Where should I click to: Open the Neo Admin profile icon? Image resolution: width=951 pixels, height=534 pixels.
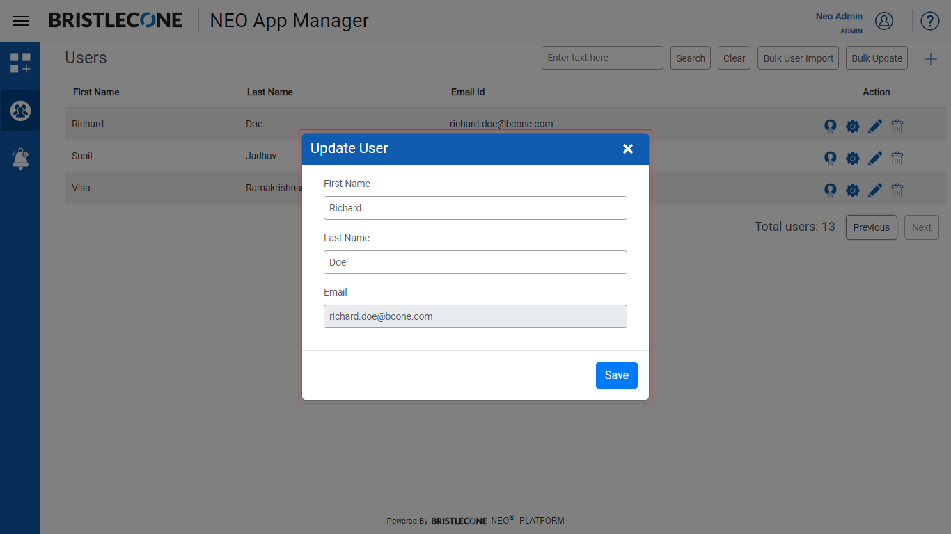point(884,21)
